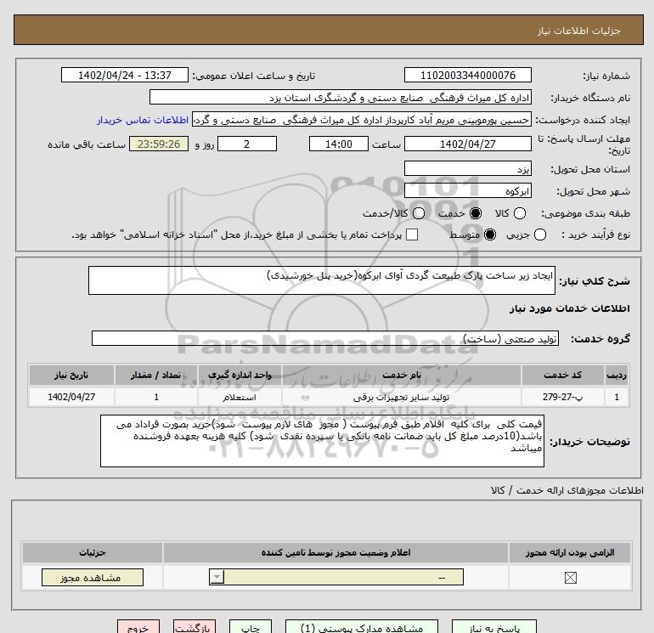Click the تولید سایر تجهیزات برقی cell
The width and height of the screenshot is (654, 633).
coord(401,397)
